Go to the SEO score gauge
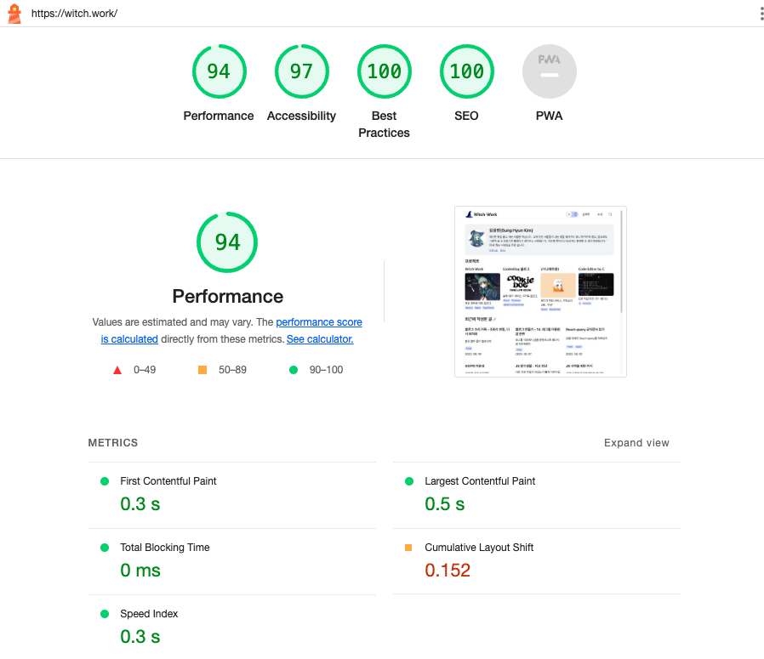This screenshot has height=659, width=764. (466, 71)
